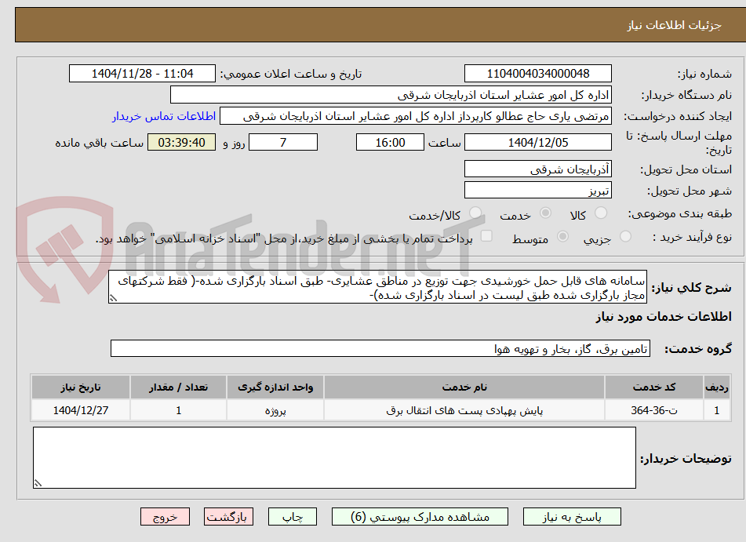The width and height of the screenshot is (746, 542).
Task: Click the واحد اندازه گیری column header
Action: (275, 387)
